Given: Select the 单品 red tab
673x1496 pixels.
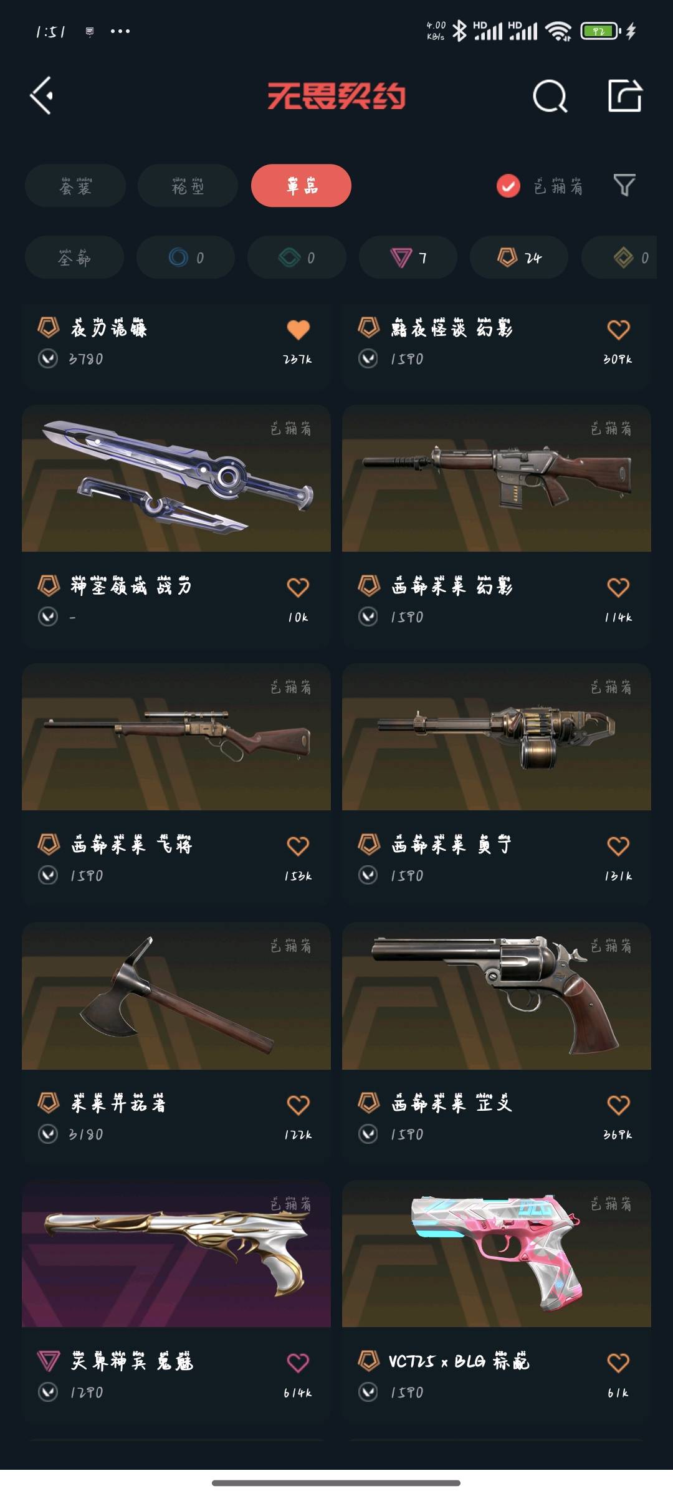Looking at the screenshot, I should point(301,186).
